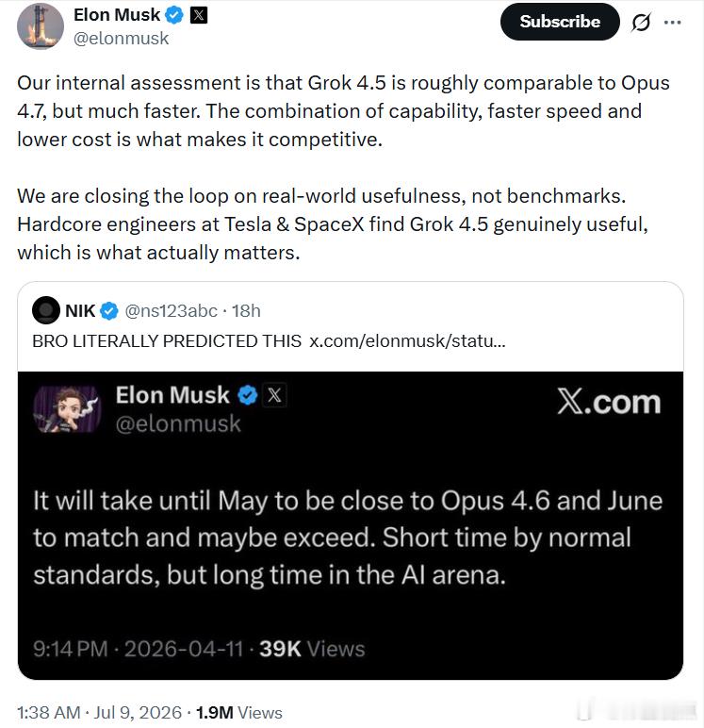Open the NIK display name
This screenshot has width=704, height=728.
tap(80, 310)
